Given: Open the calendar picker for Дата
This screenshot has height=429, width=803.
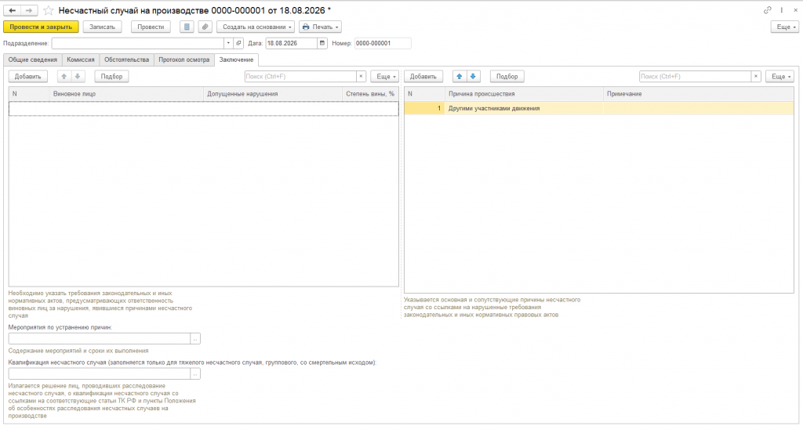Looking at the screenshot, I should click(x=322, y=44).
